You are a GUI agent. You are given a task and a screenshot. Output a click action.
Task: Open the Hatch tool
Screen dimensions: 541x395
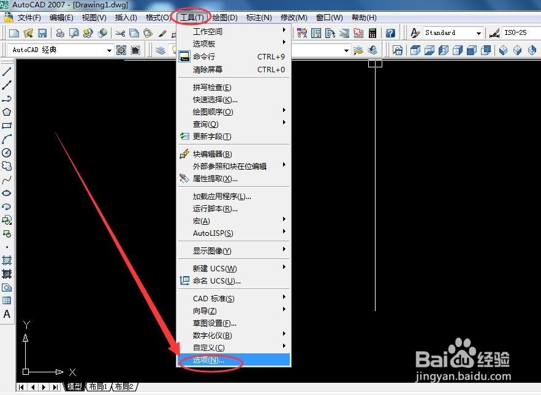click(7, 260)
